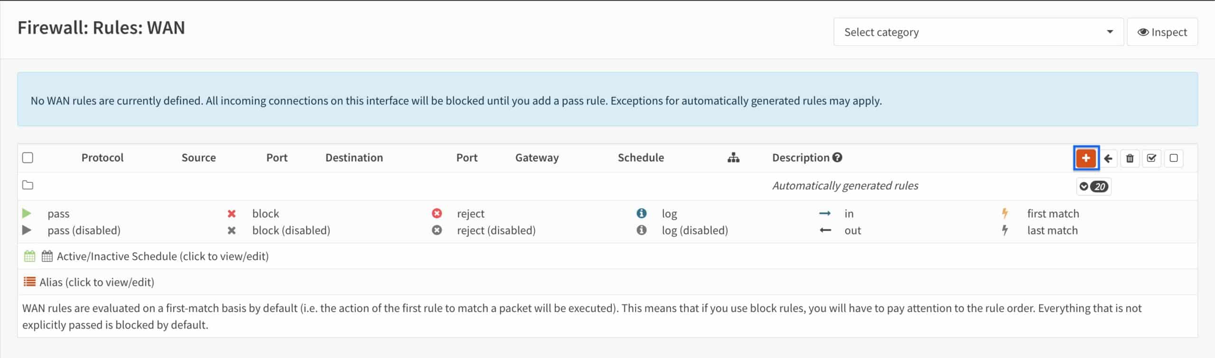Click the green Active Schedule calendar icon
This screenshot has width=1215, height=358.
tap(29, 255)
